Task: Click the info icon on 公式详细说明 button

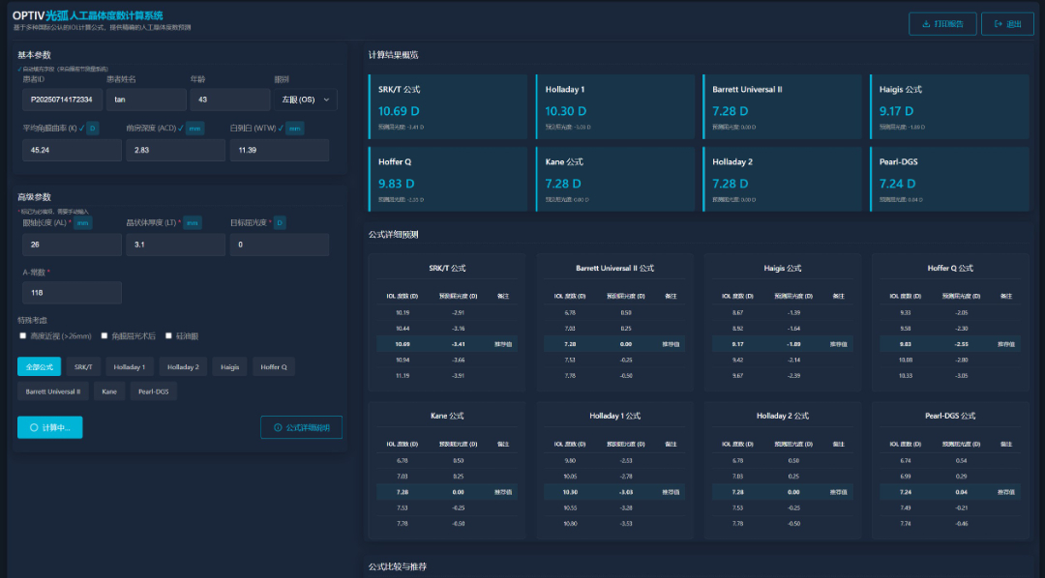Action: pos(278,427)
